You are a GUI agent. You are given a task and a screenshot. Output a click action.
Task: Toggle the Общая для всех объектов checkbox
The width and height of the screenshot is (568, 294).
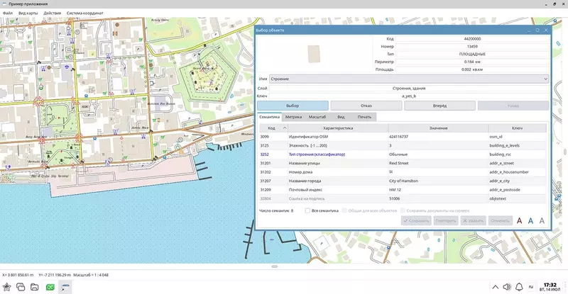(x=344, y=210)
